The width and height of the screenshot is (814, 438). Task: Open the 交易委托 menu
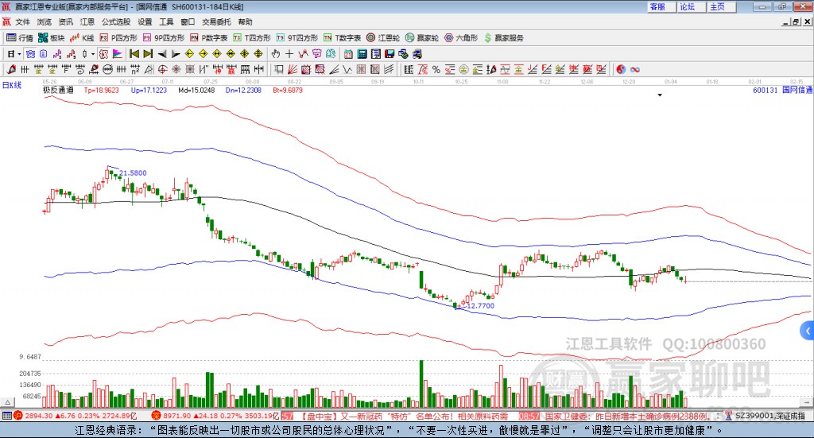pos(216,21)
